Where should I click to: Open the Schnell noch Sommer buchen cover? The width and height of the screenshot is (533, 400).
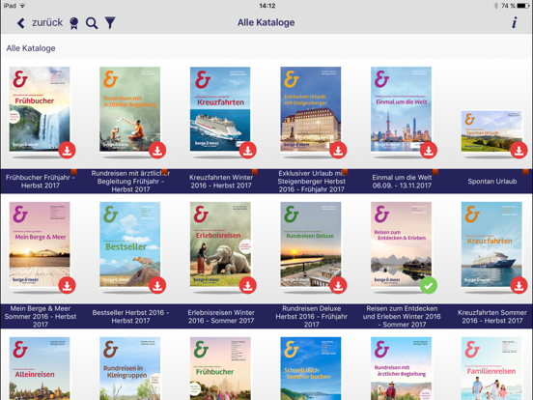[311, 368]
